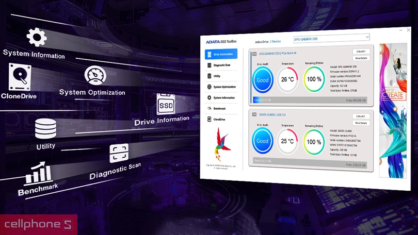Click the Good health circle for XPG GAMMIX S50

pos(263,80)
